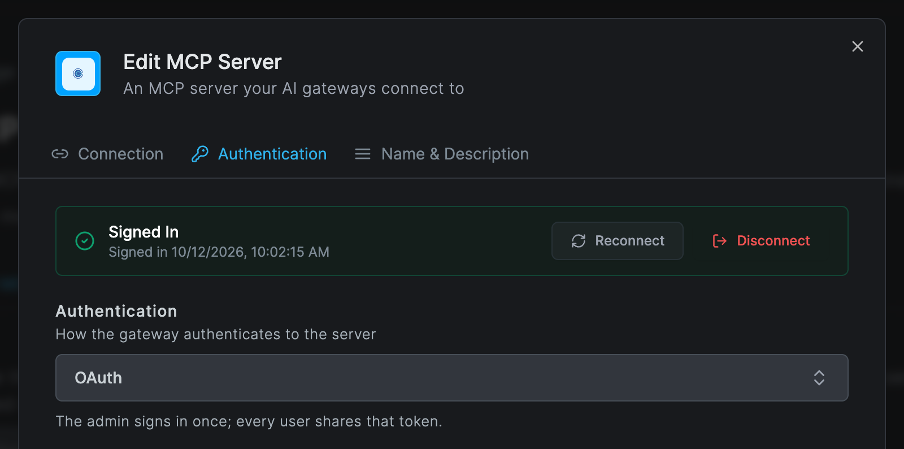Click the 'Signed In' status title

pyautogui.click(x=144, y=232)
